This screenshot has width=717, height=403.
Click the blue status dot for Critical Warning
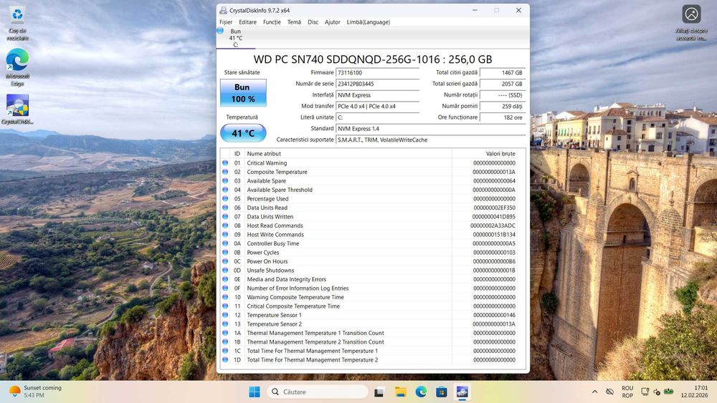point(225,163)
